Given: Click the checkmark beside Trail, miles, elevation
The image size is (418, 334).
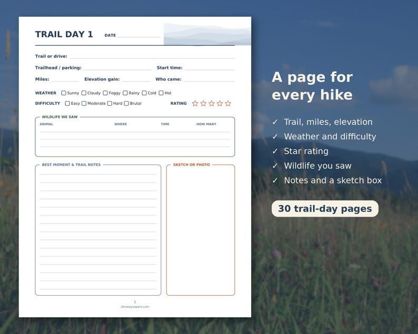Looking at the screenshot, I should (275, 122).
